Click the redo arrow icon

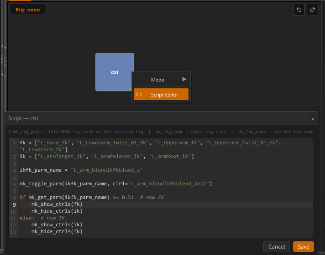tap(313, 10)
